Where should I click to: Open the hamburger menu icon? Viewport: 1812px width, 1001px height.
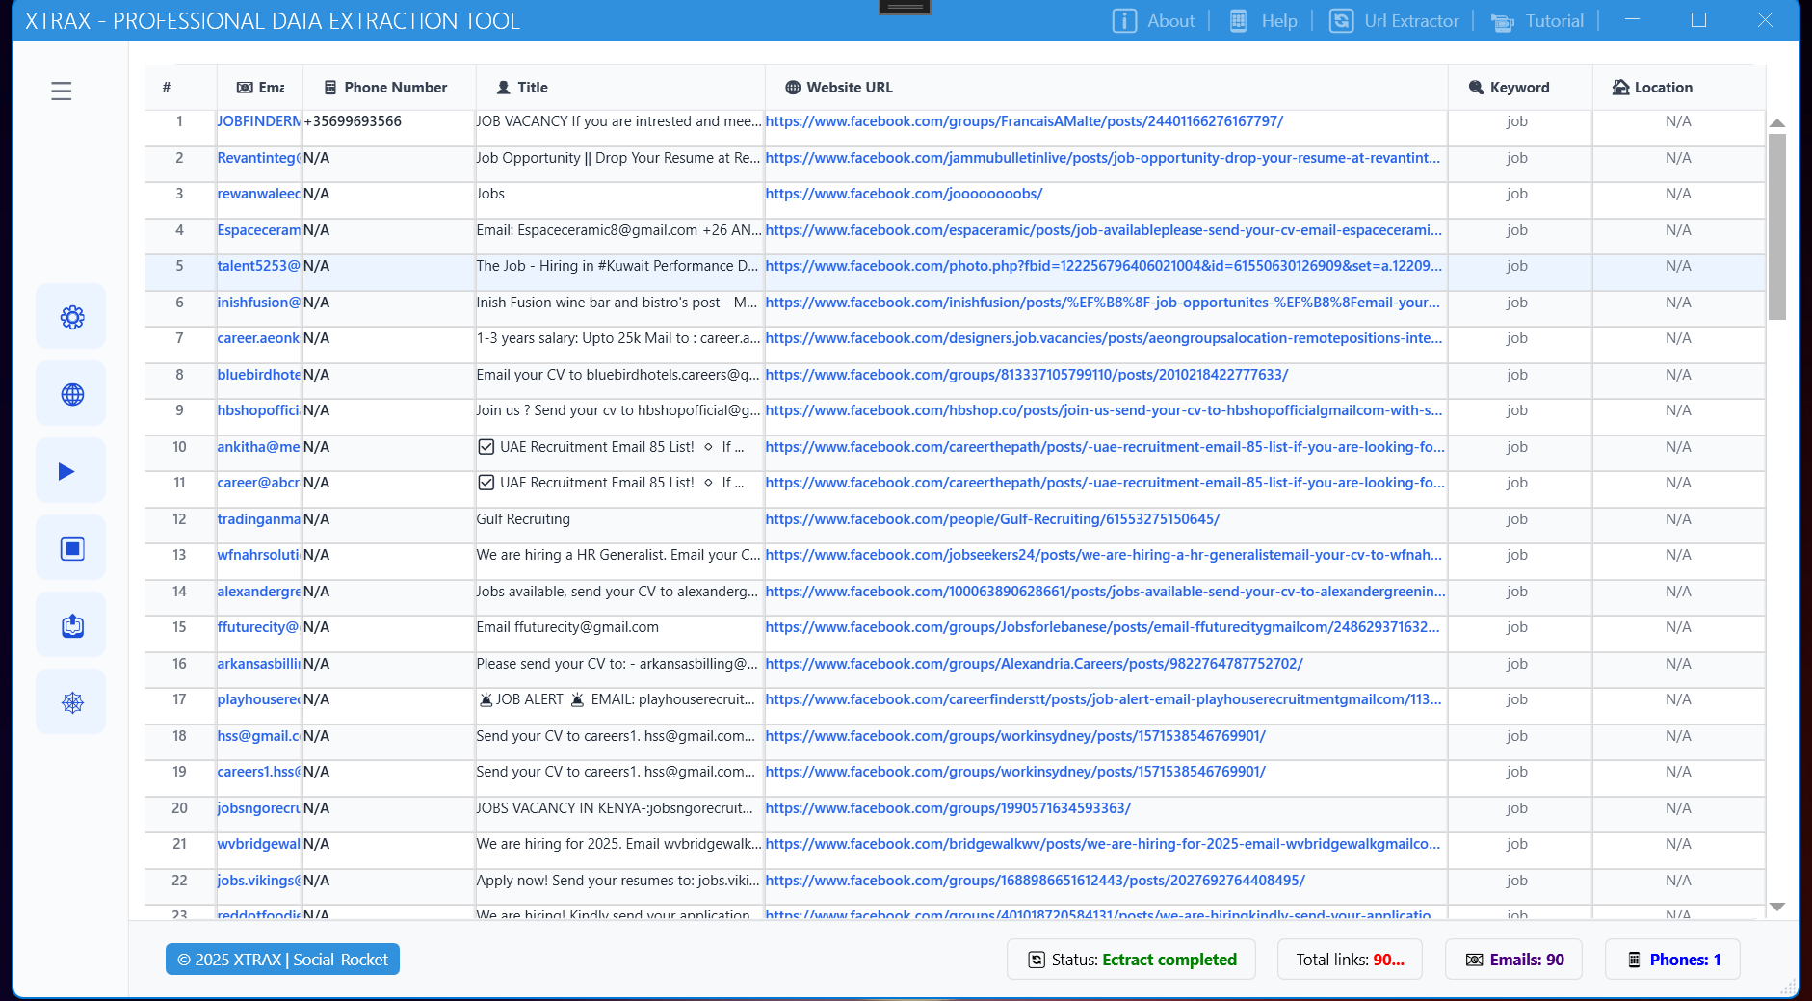coord(62,91)
